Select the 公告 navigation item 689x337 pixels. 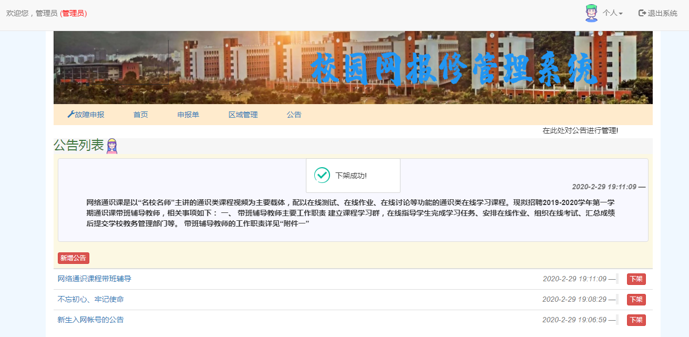click(x=294, y=115)
